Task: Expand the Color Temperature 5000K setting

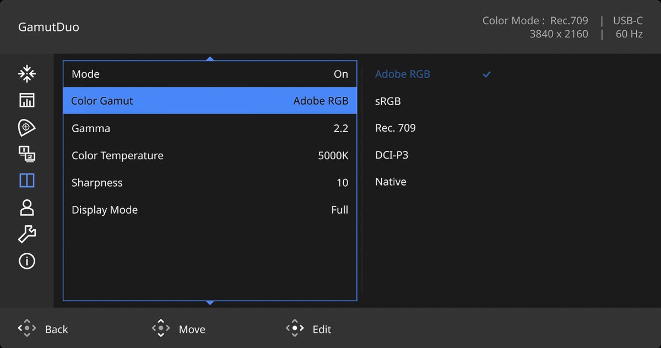Action: coord(209,155)
